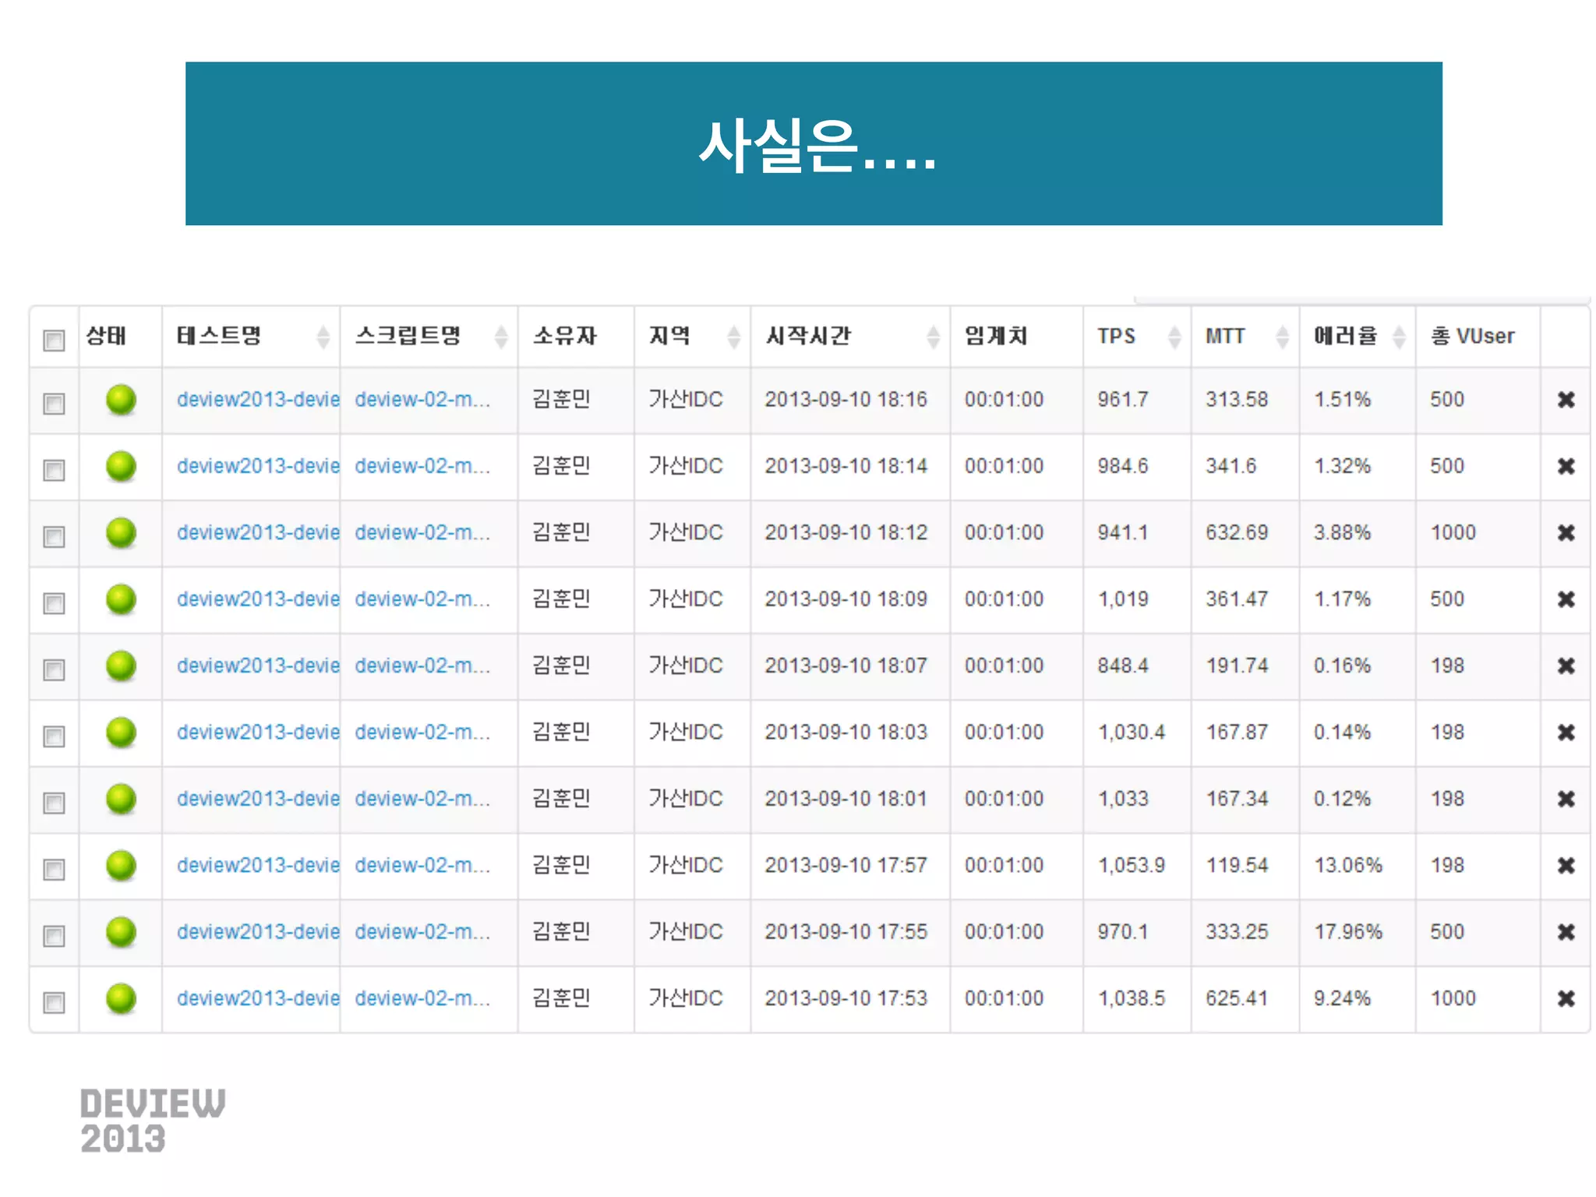Sort by 에러율 column arrows
The image size is (1596, 1197).
pos(1399,337)
